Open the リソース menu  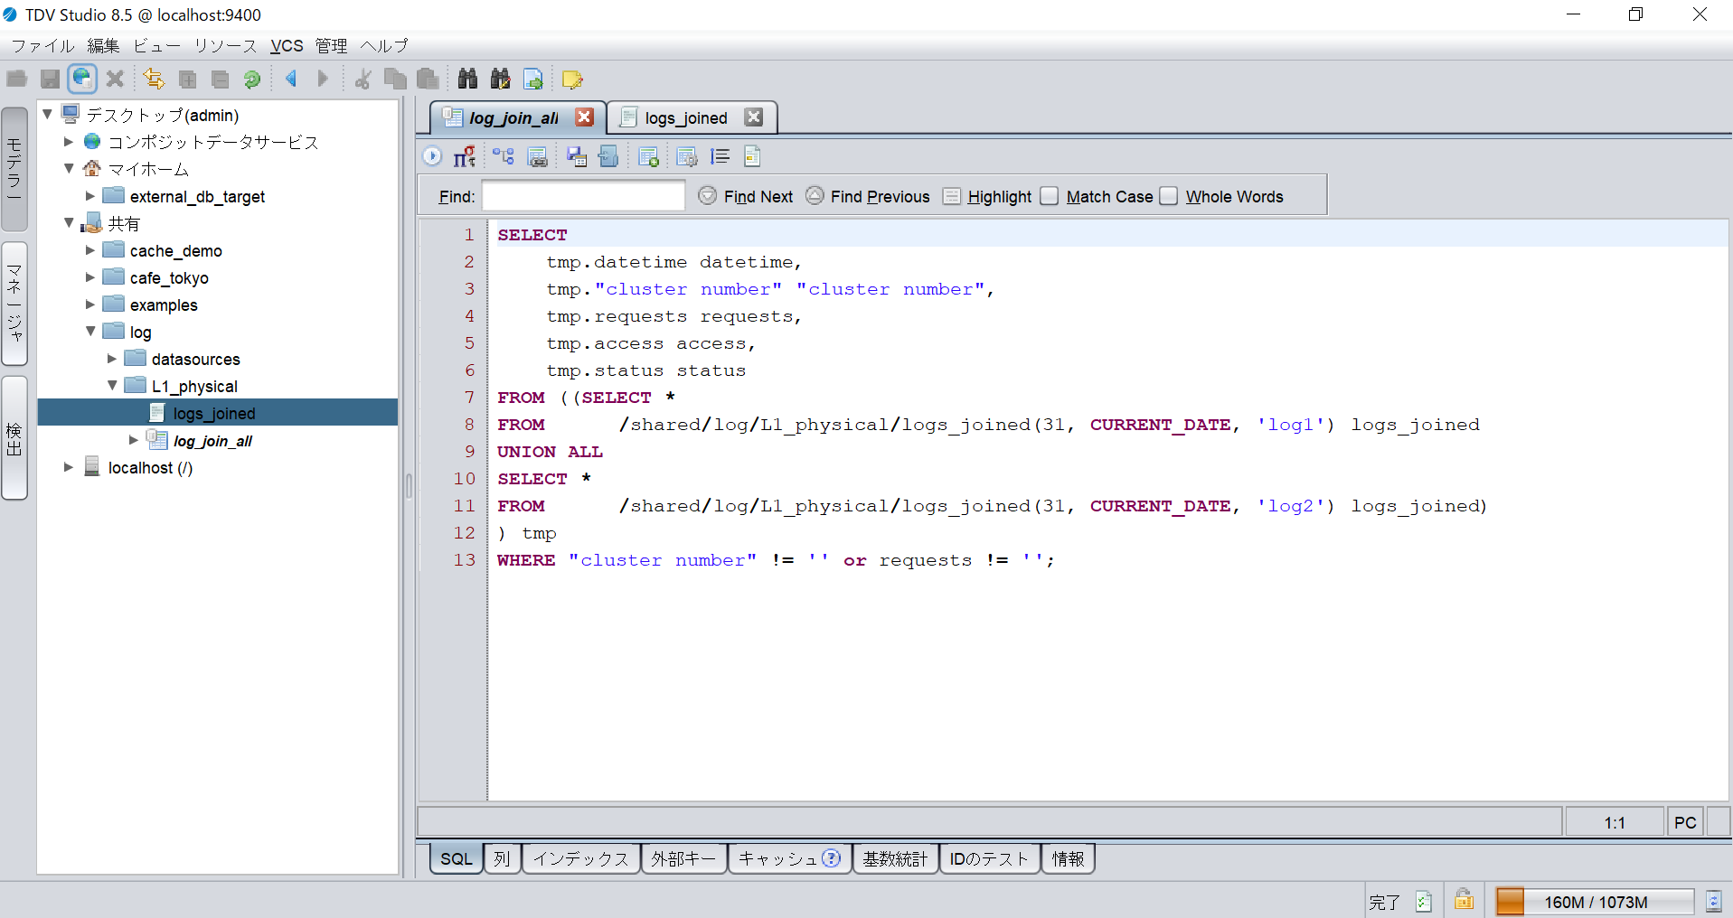225,45
